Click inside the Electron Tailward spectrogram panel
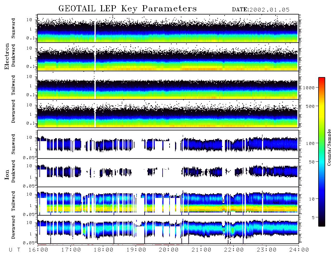 (168, 85)
